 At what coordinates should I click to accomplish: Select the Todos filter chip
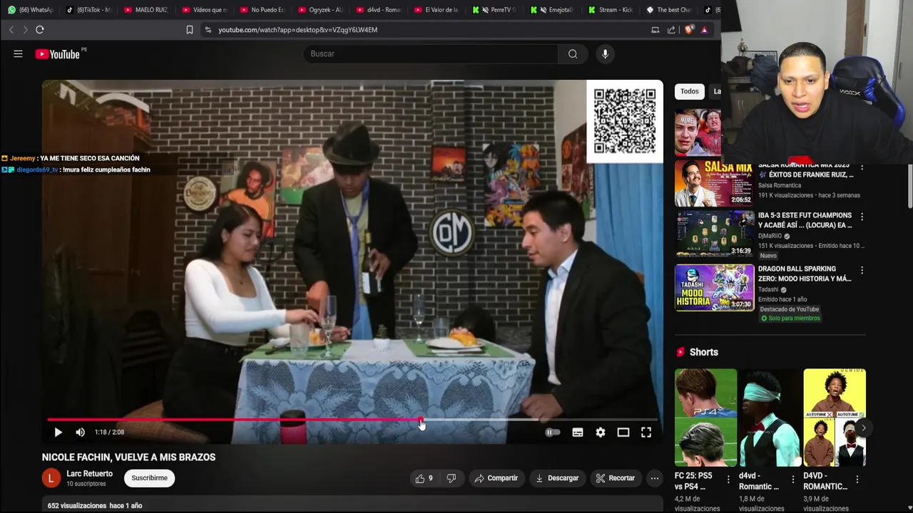[x=689, y=91]
